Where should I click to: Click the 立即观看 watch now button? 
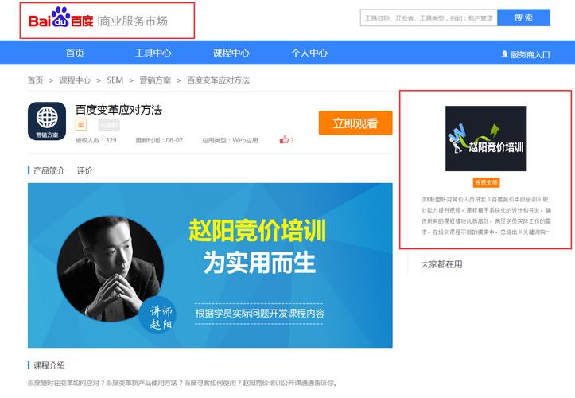click(355, 123)
